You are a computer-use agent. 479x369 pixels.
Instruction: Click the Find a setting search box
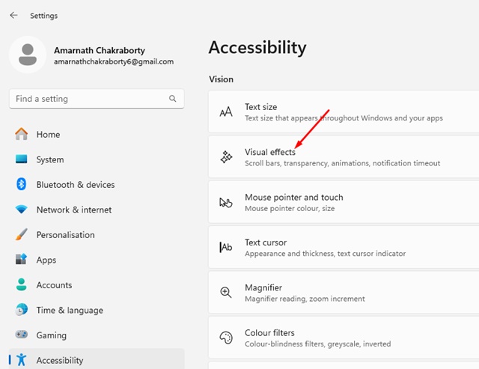(x=90, y=99)
